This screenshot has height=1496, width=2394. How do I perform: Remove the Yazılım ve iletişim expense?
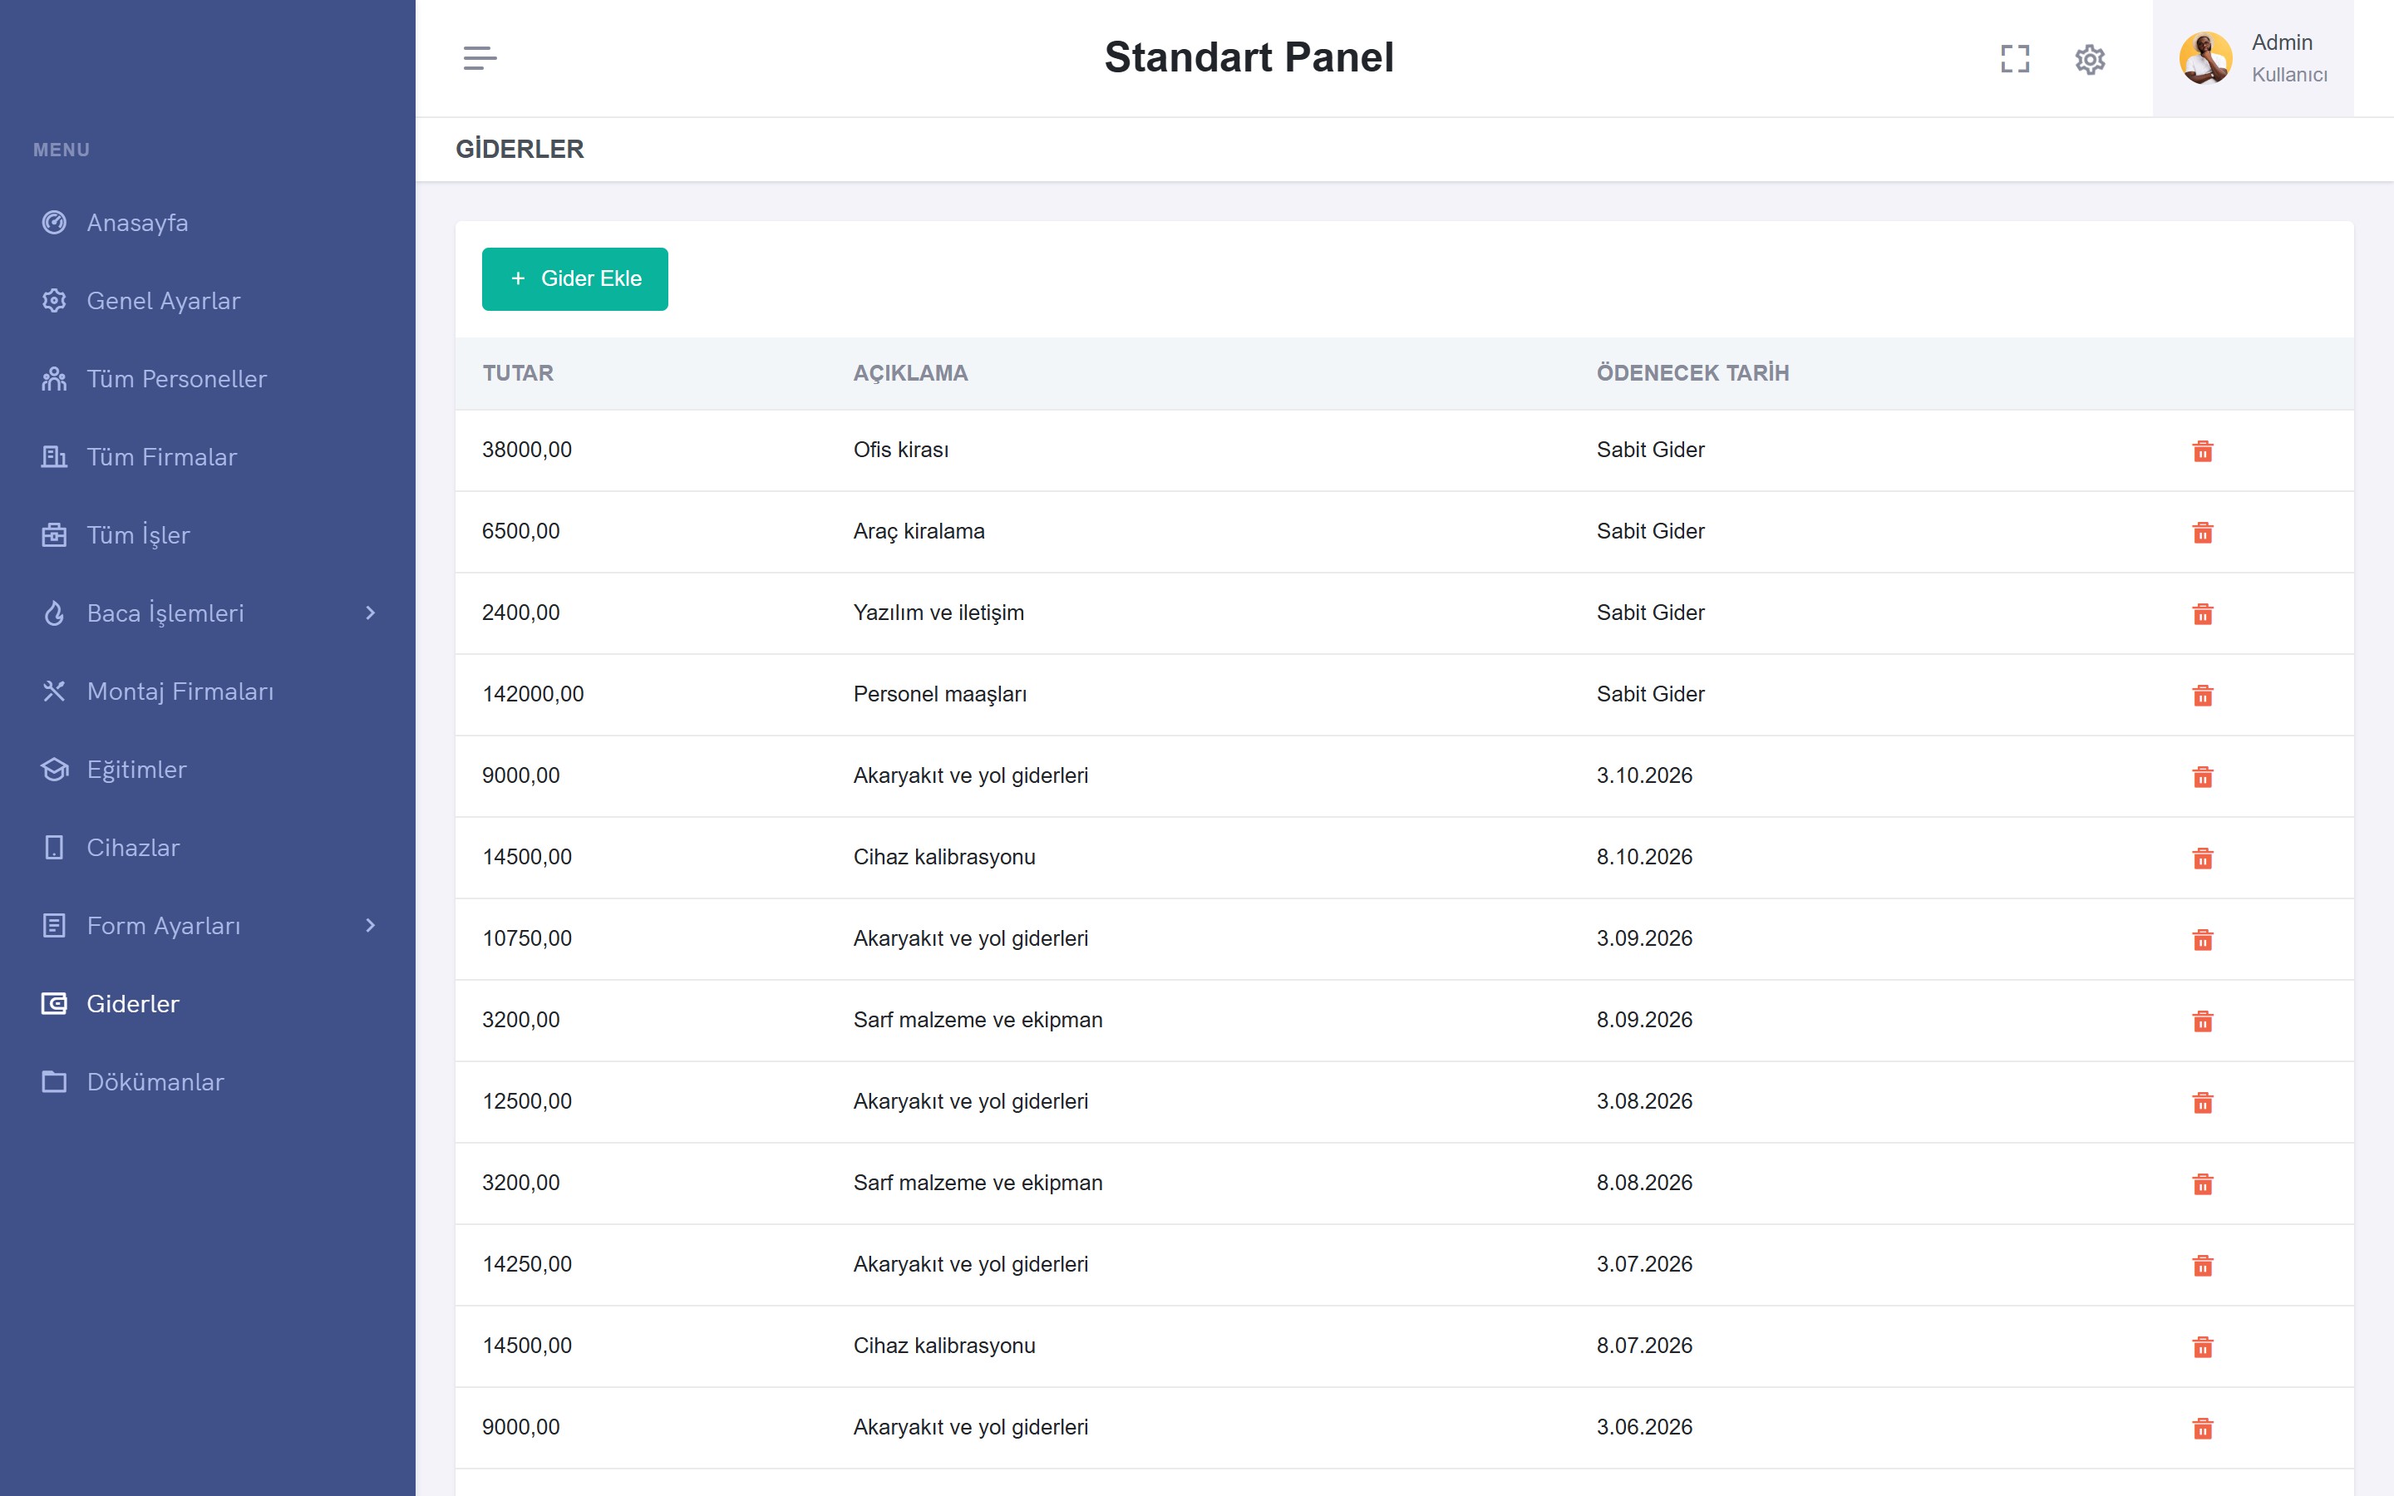(2202, 613)
